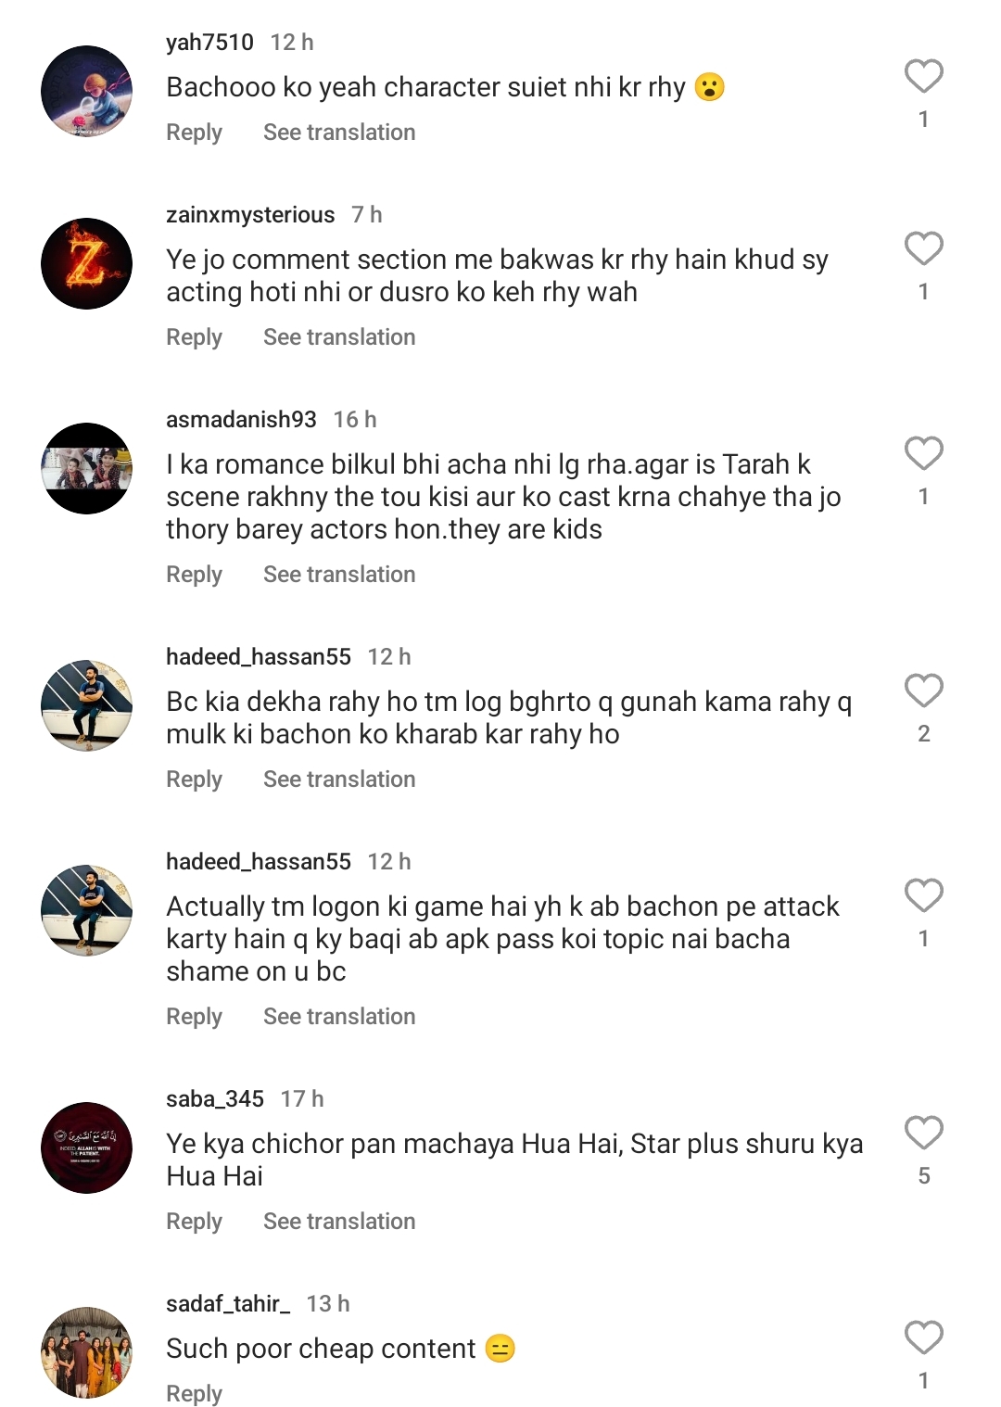
Task: Tap the heart on zainxmysterious's comment
Action: [x=923, y=248]
